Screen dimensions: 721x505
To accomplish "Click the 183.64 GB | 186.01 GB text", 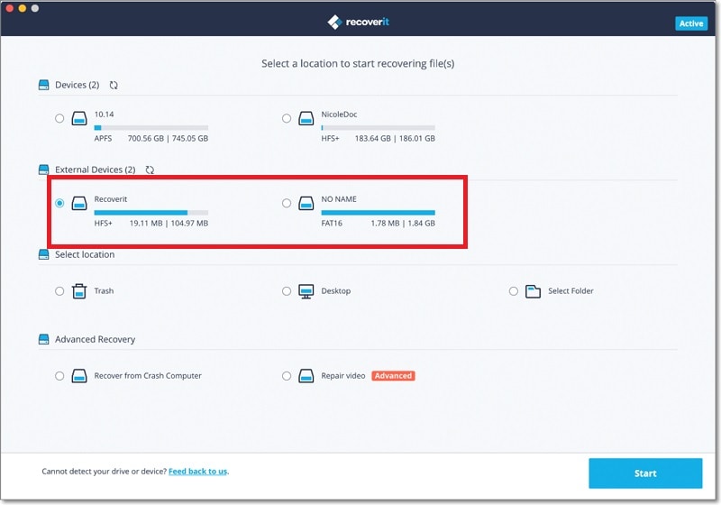I will pyautogui.click(x=395, y=139).
